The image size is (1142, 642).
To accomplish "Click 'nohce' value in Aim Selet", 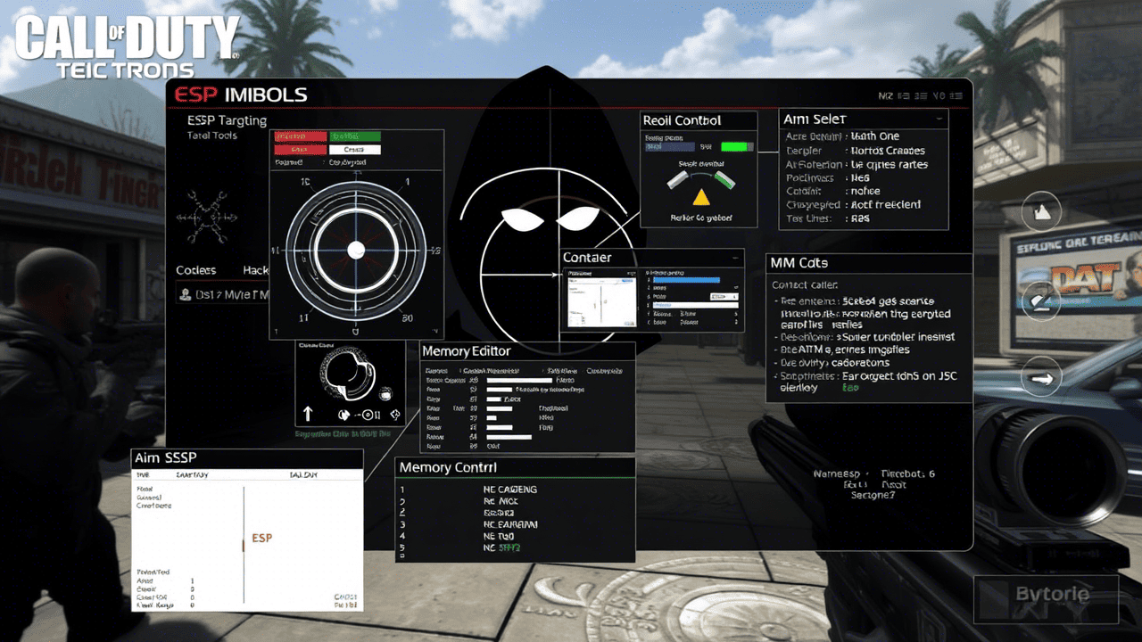I will [865, 191].
